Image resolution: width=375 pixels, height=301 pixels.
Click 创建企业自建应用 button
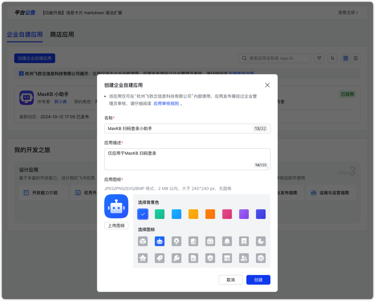click(35, 58)
